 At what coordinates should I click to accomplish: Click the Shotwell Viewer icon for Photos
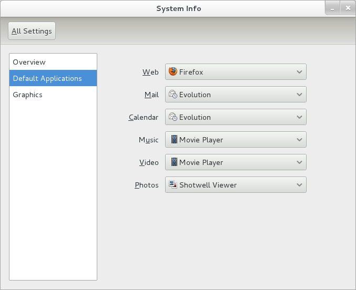[x=173, y=184]
